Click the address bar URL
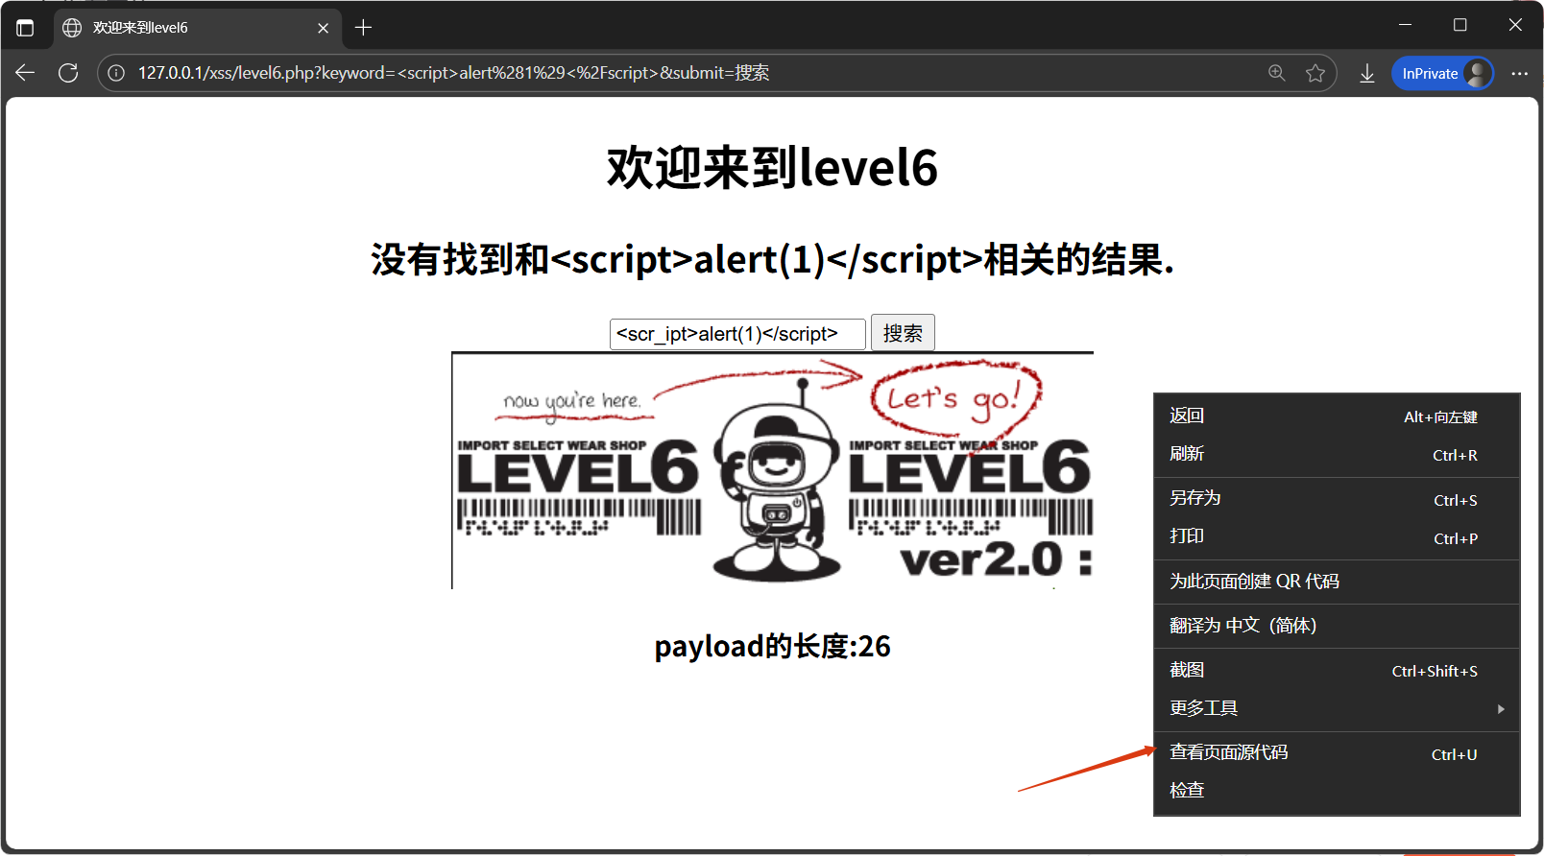 tap(453, 73)
